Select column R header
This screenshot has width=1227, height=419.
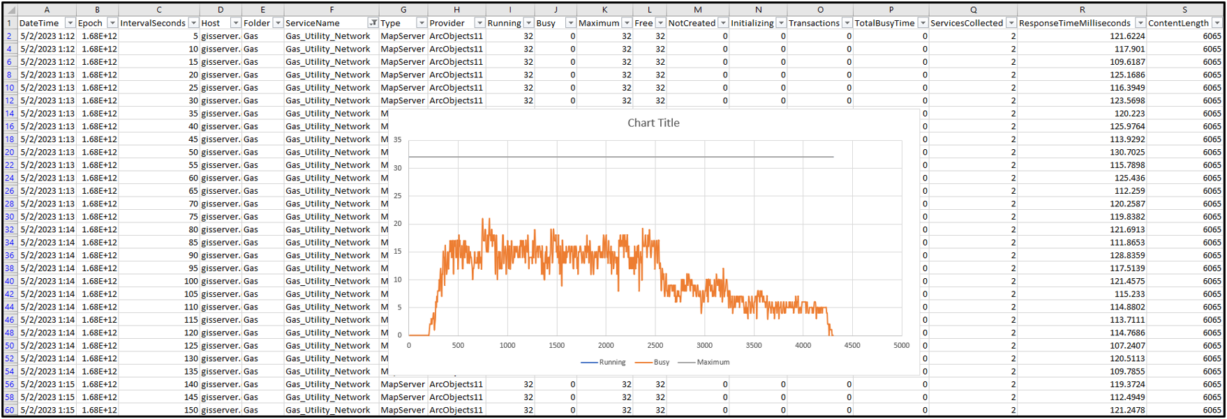[1082, 10]
